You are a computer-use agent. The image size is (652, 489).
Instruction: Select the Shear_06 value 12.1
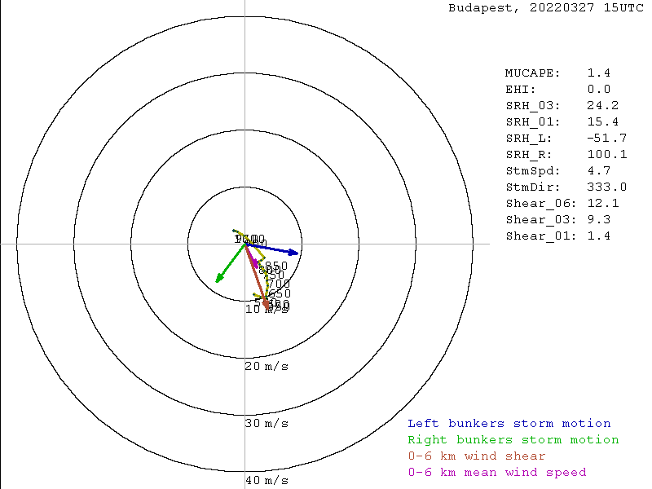(x=603, y=203)
